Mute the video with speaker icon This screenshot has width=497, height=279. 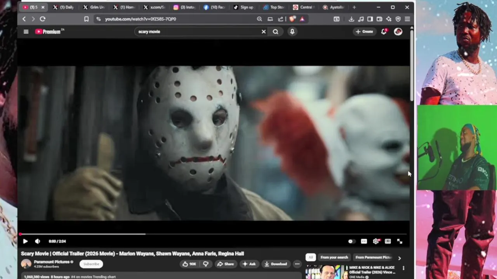point(38,241)
